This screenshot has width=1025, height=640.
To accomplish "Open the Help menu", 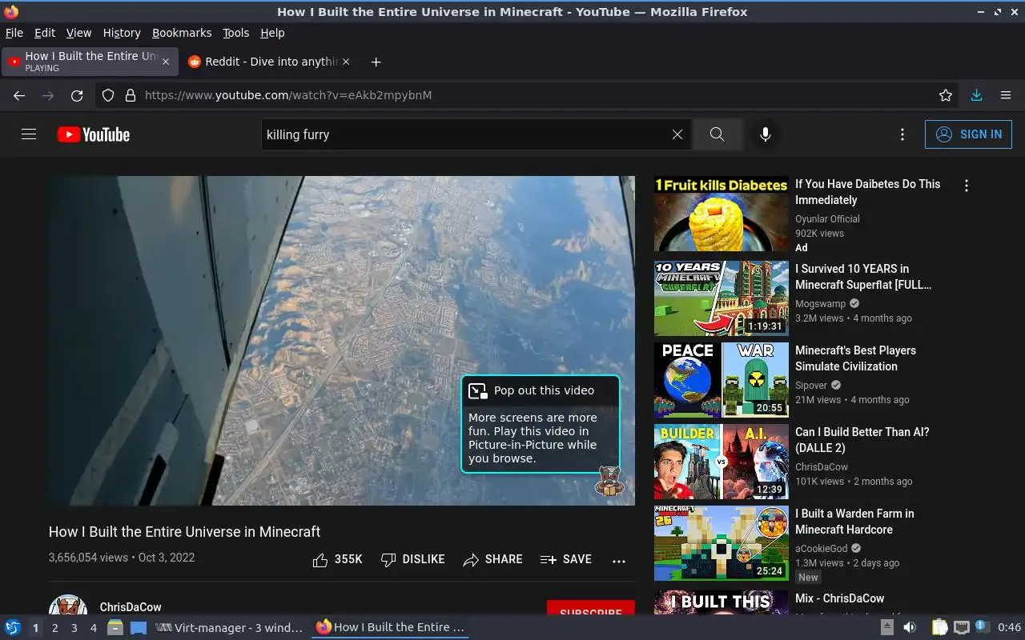I will (x=272, y=33).
